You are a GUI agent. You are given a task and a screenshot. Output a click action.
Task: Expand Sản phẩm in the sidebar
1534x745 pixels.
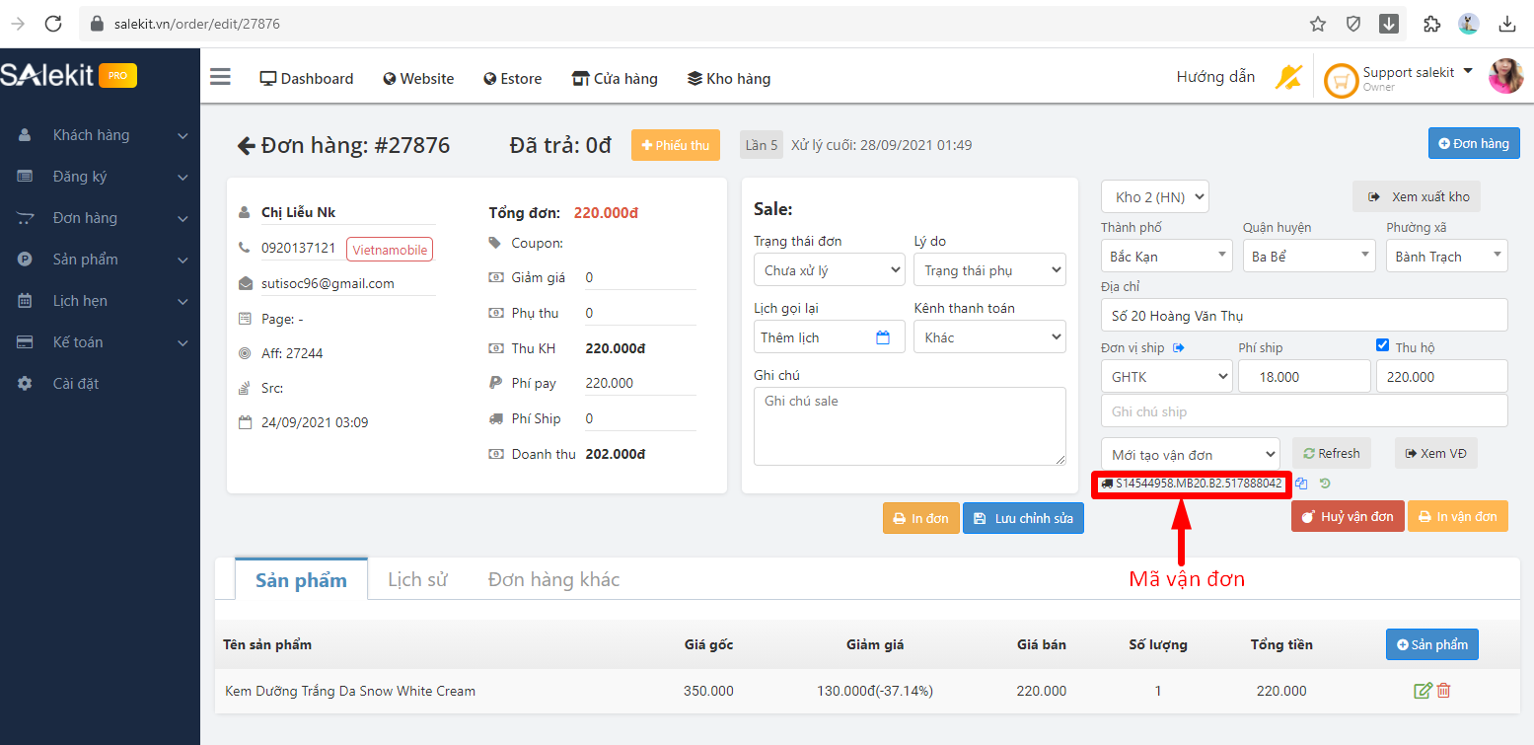pyautogui.click(x=101, y=260)
